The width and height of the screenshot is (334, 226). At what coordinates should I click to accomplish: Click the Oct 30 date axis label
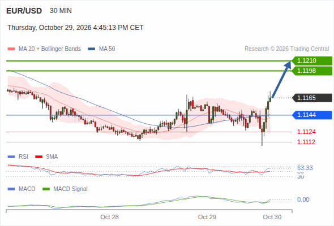tap(272, 217)
